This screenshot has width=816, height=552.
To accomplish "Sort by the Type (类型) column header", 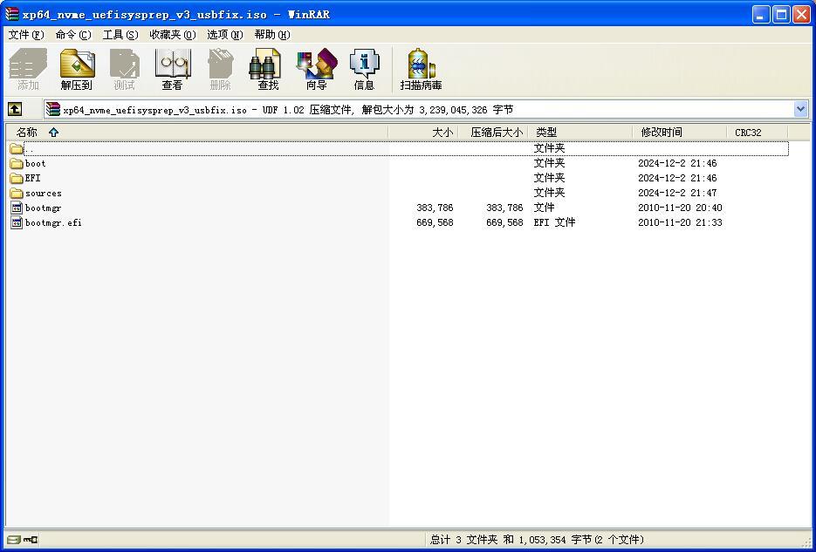I will point(580,133).
